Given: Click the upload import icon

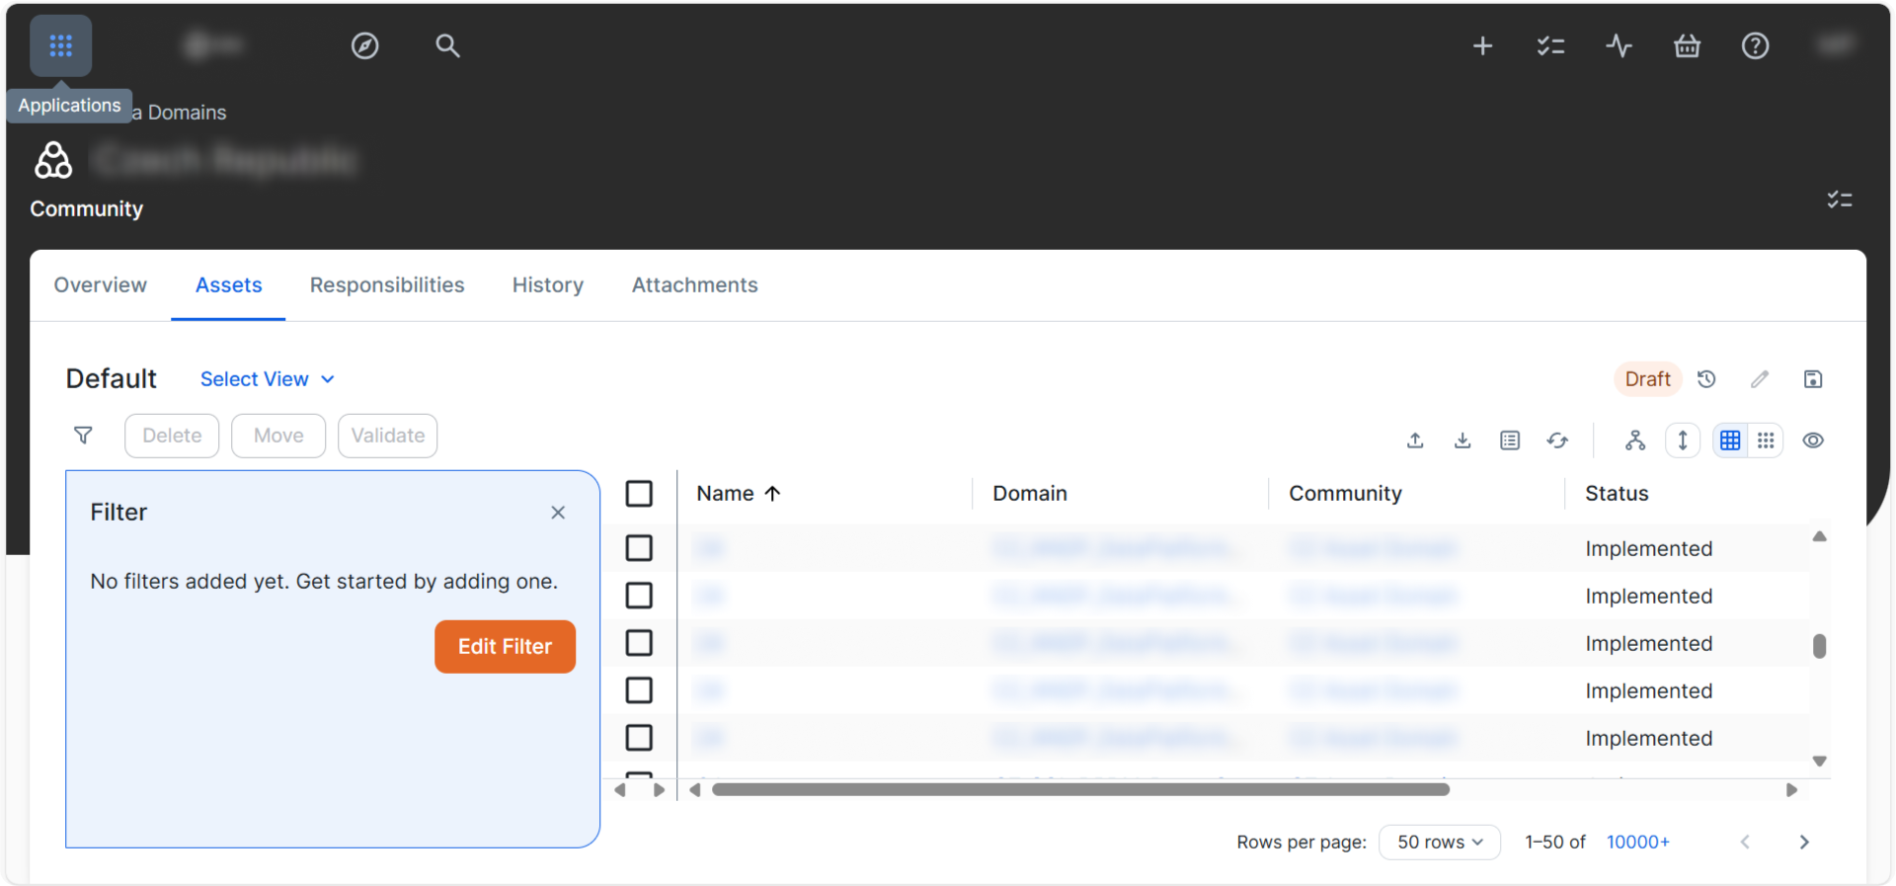Looking at the screenshot, I should pyautogui.click(x=1415, y=441).
